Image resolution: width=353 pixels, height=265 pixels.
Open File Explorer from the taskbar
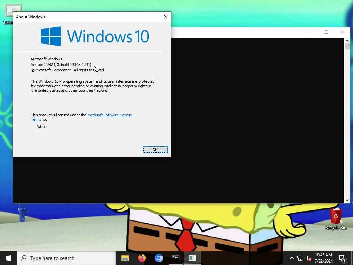point(125,258)
